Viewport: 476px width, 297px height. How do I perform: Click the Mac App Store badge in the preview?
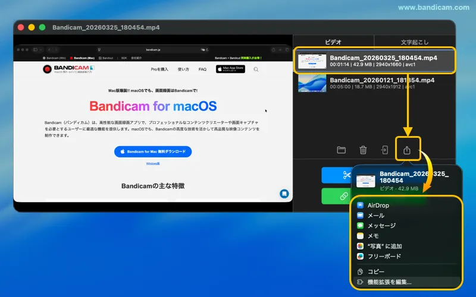click(230, 69)
